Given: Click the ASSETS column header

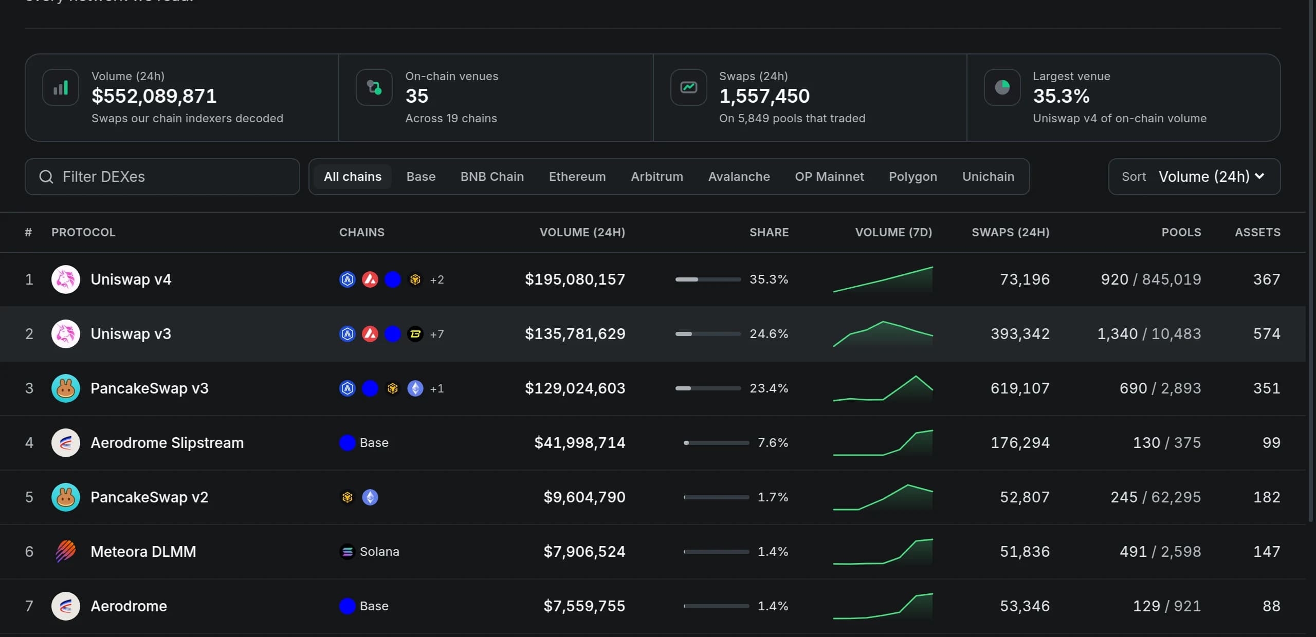Looking at the screenshot, I should (1258, 232).
